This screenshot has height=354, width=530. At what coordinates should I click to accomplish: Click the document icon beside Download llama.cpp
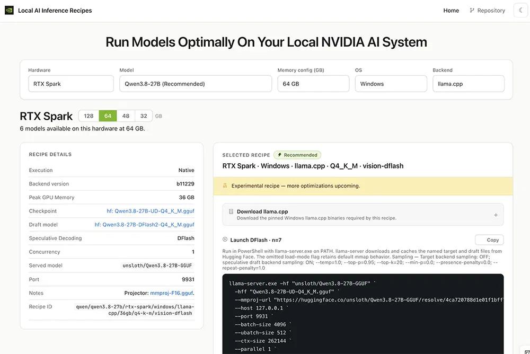231,211
